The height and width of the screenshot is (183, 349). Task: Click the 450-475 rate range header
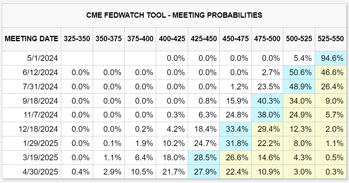(235, 39)
